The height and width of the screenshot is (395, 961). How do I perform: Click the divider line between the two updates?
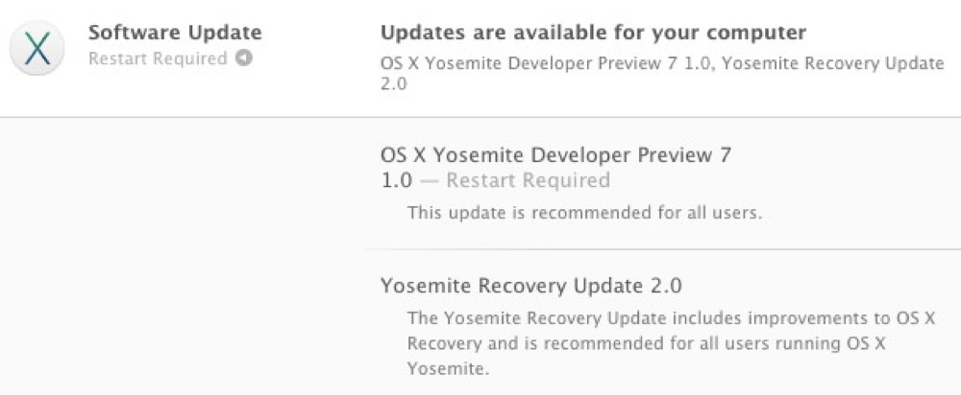[x=663, y=249]
